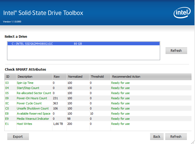The image size is (195, 144).
Task: Click raw value 106 for Unsafe Shutdown
Action: pos(55,108)
